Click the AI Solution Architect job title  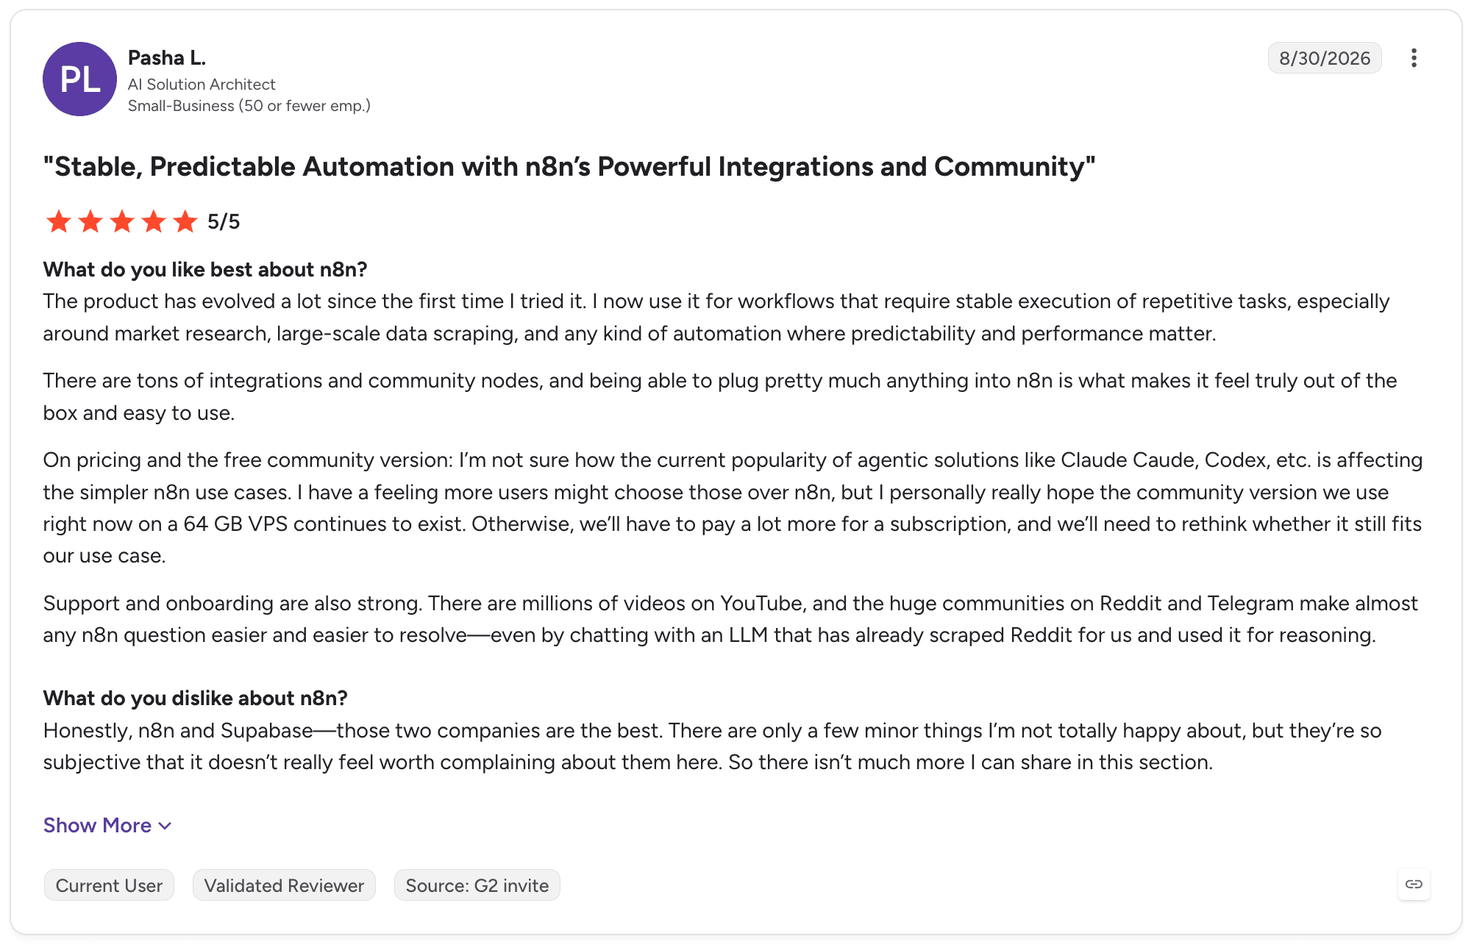[x=202, y=85]
